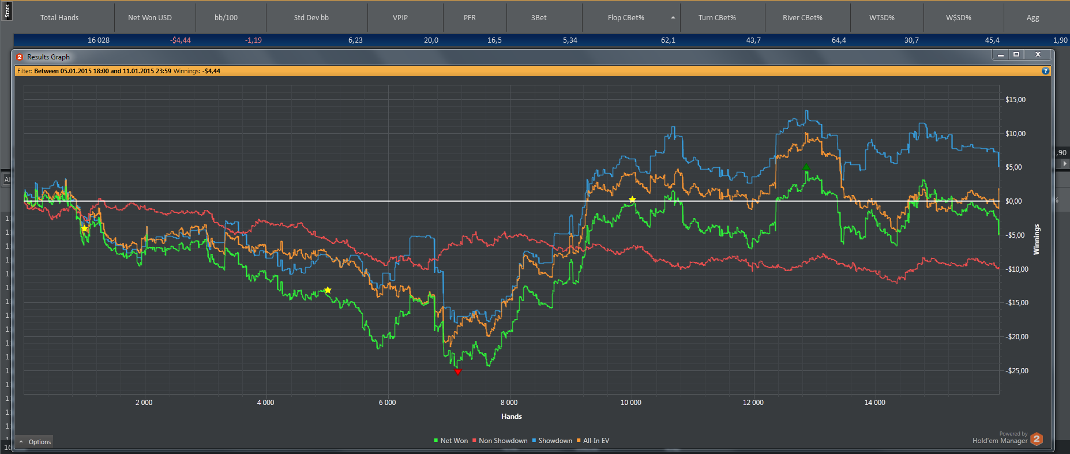
Task: Click the All-In EV legend label
Action: [x=596, y=441]
